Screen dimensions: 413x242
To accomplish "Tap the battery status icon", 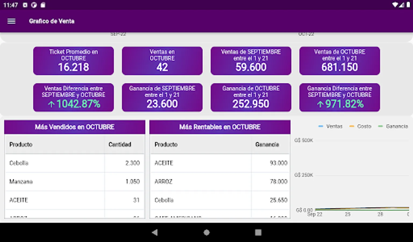I will pyautogui.click(x=408, y=5).
